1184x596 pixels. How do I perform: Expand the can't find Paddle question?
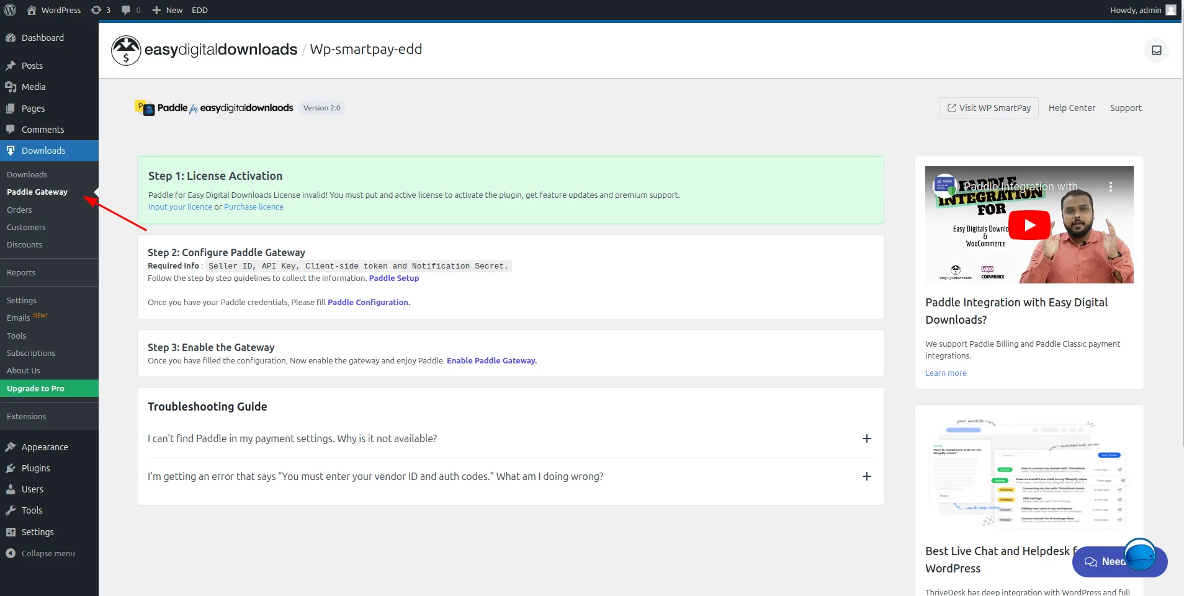510,438
